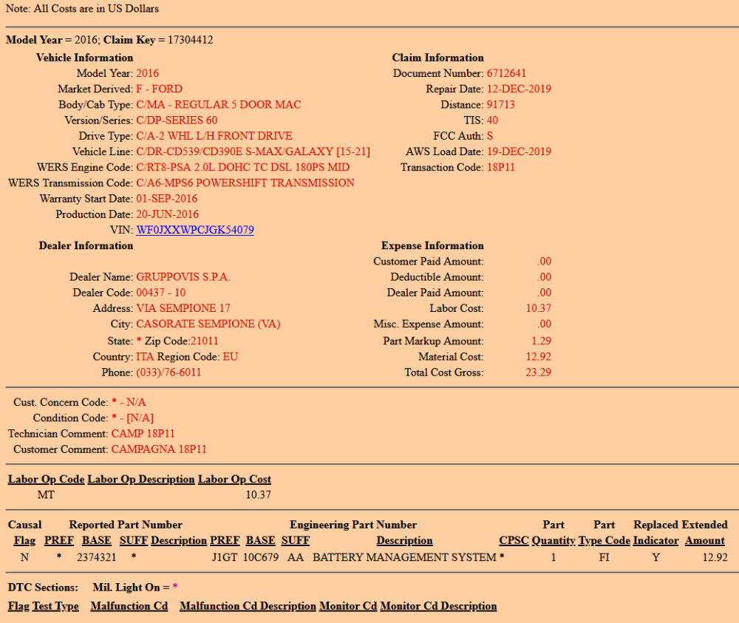Open the VIN link WF0JXXWPCJGK54079
Screen dimensions: 739x623
click(x=195, y=230)
